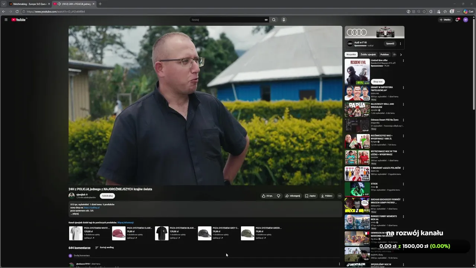
Task: Open POZA SYSTEMEM GREY cap product
Action: pos(218,233)
